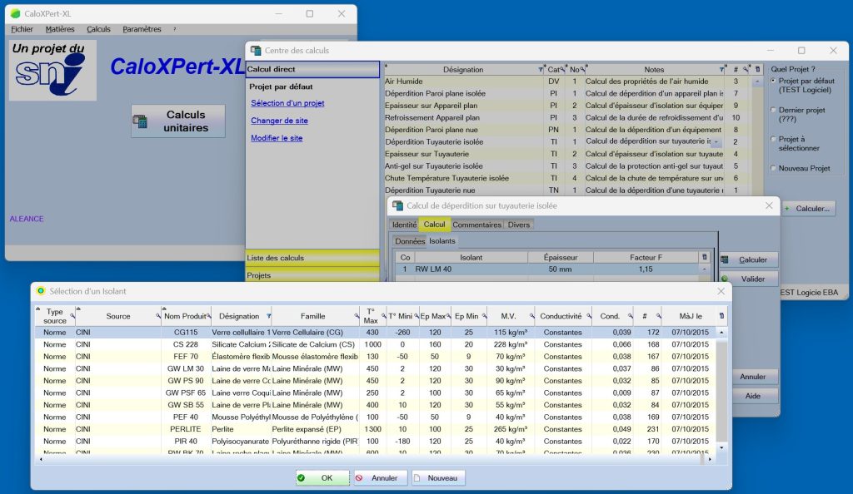Switch to the Identité tab
853x494 pixels.
[404, 225]
